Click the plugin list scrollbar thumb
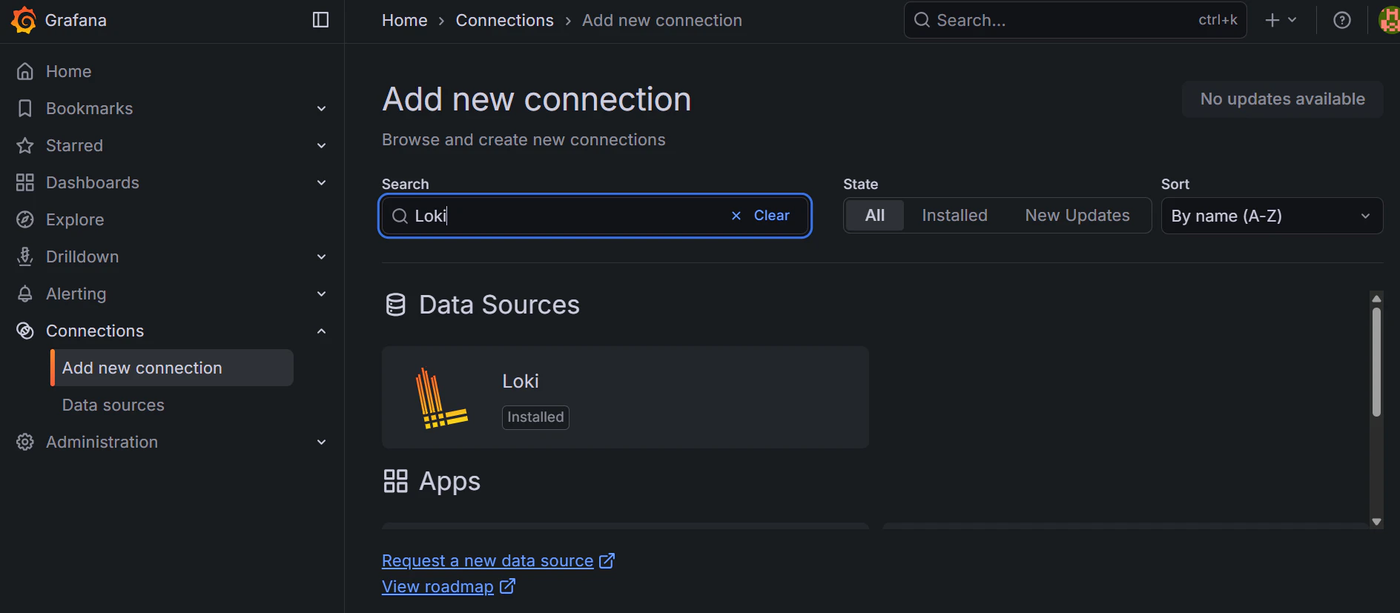The height and width of the screenshot is (613, 1400). 1376,362
